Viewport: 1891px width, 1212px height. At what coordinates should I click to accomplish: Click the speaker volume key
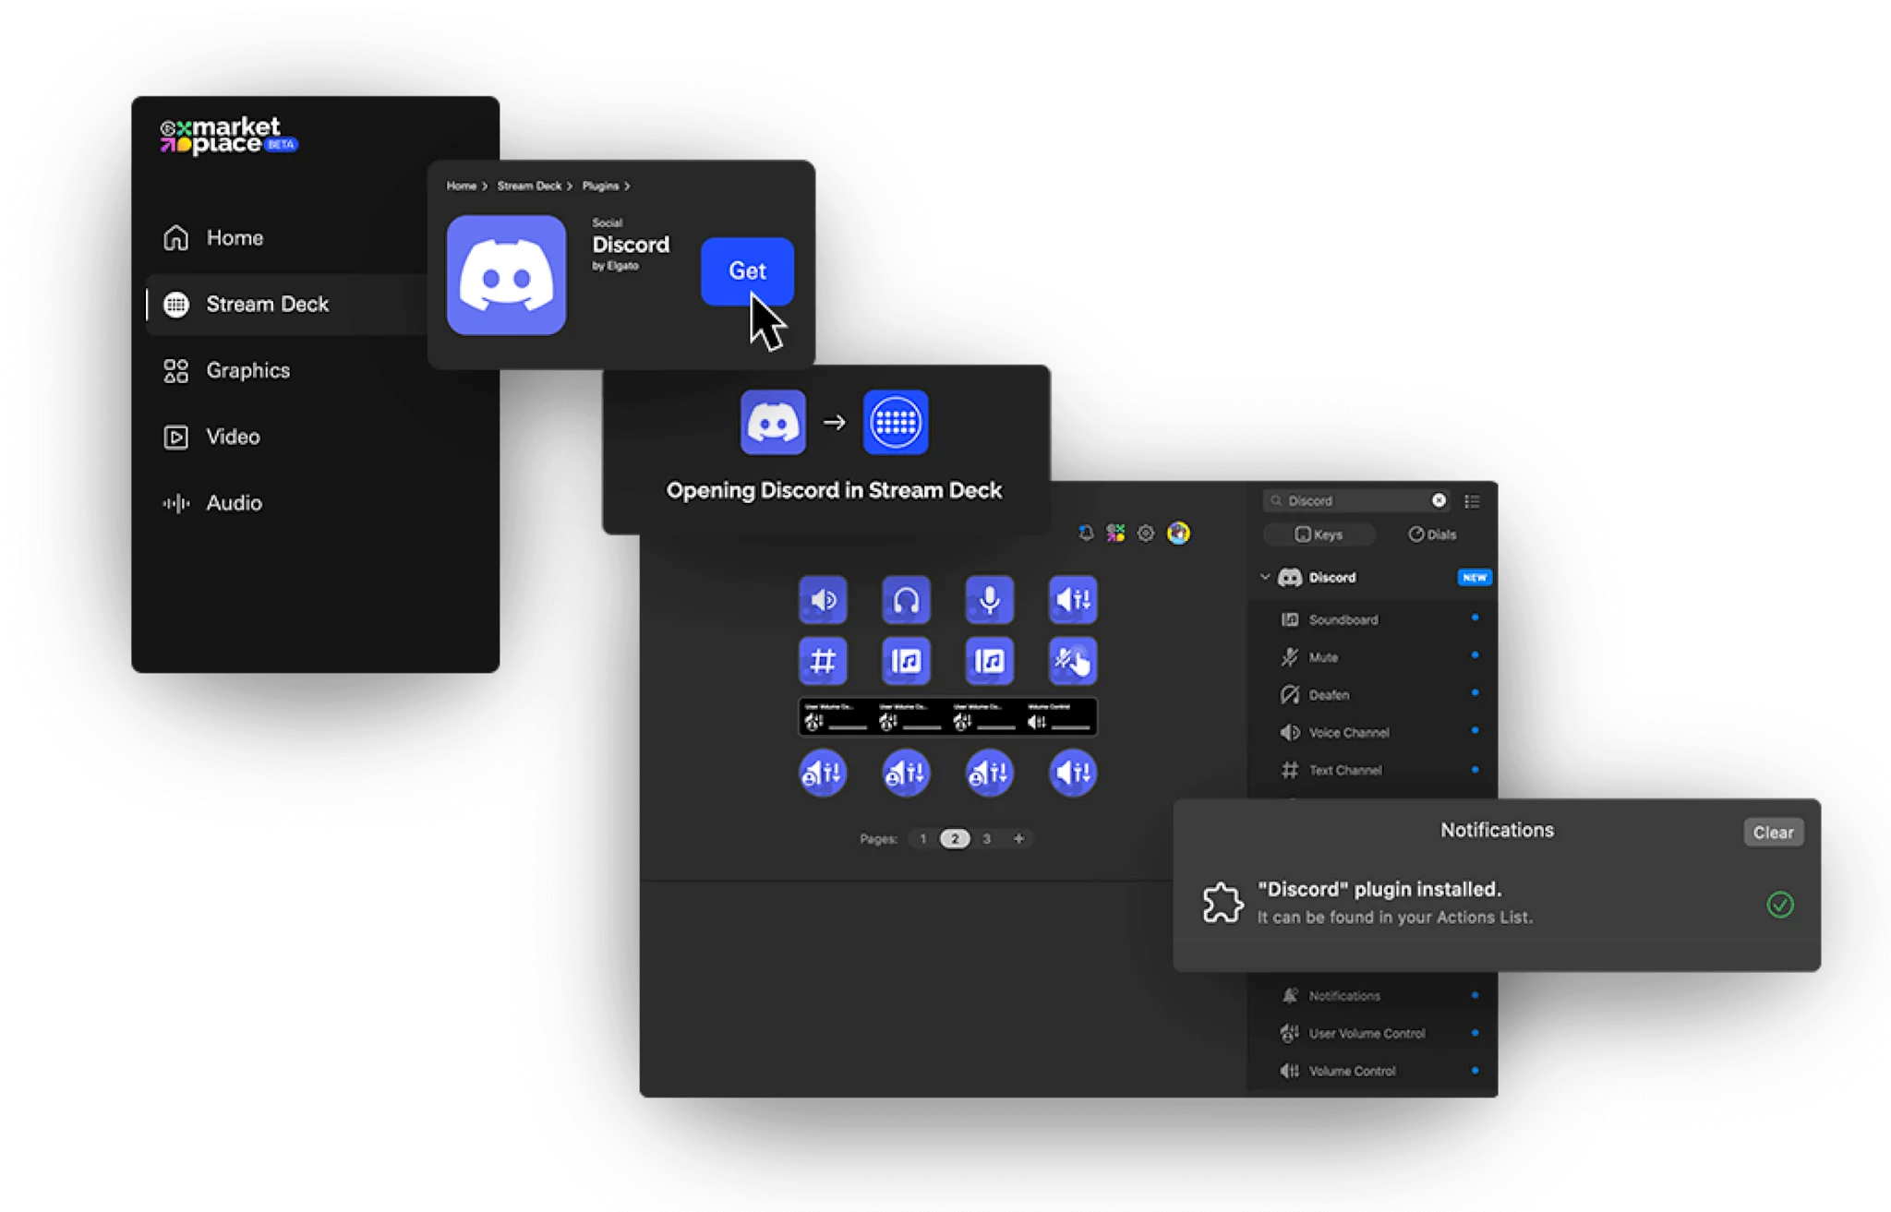tap(823, 600)
